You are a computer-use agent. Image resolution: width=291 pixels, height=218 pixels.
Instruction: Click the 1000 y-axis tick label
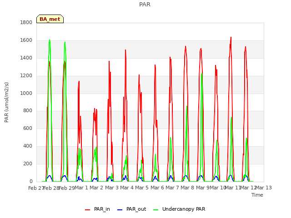(x=26, y=93)
